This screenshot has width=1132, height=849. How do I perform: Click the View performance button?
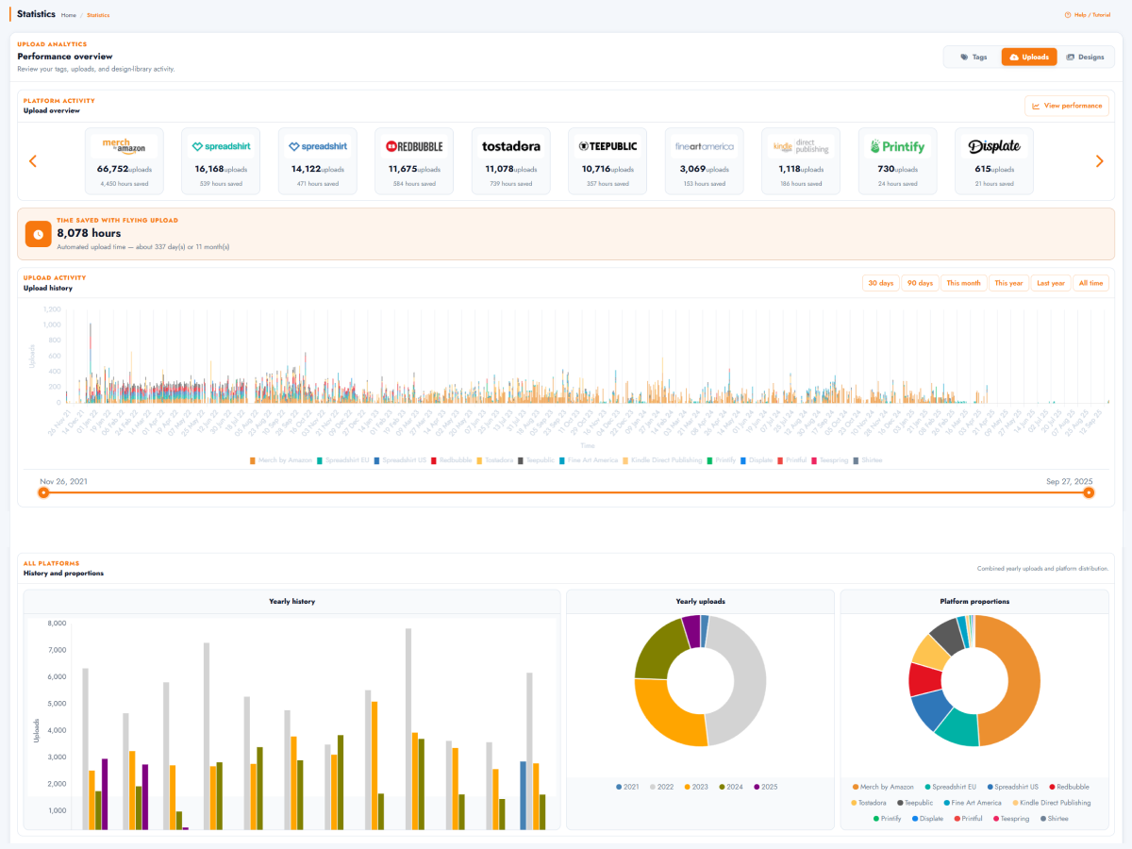[1067, 106]
